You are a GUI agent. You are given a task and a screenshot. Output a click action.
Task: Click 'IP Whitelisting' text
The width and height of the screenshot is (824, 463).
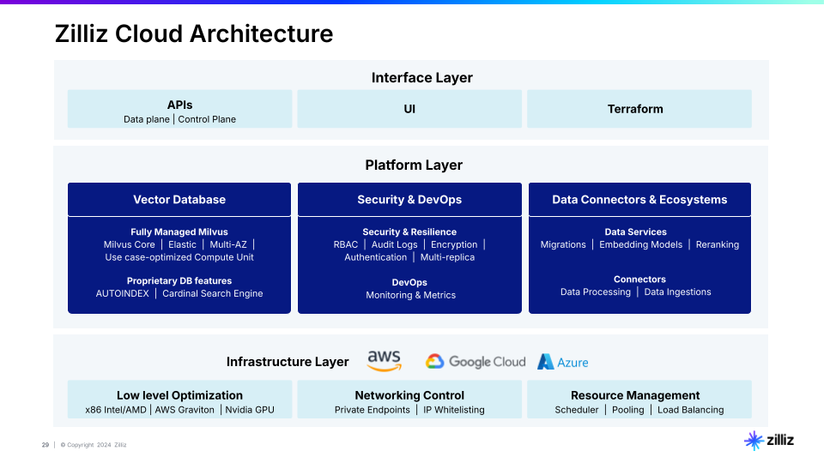point(454,410)
